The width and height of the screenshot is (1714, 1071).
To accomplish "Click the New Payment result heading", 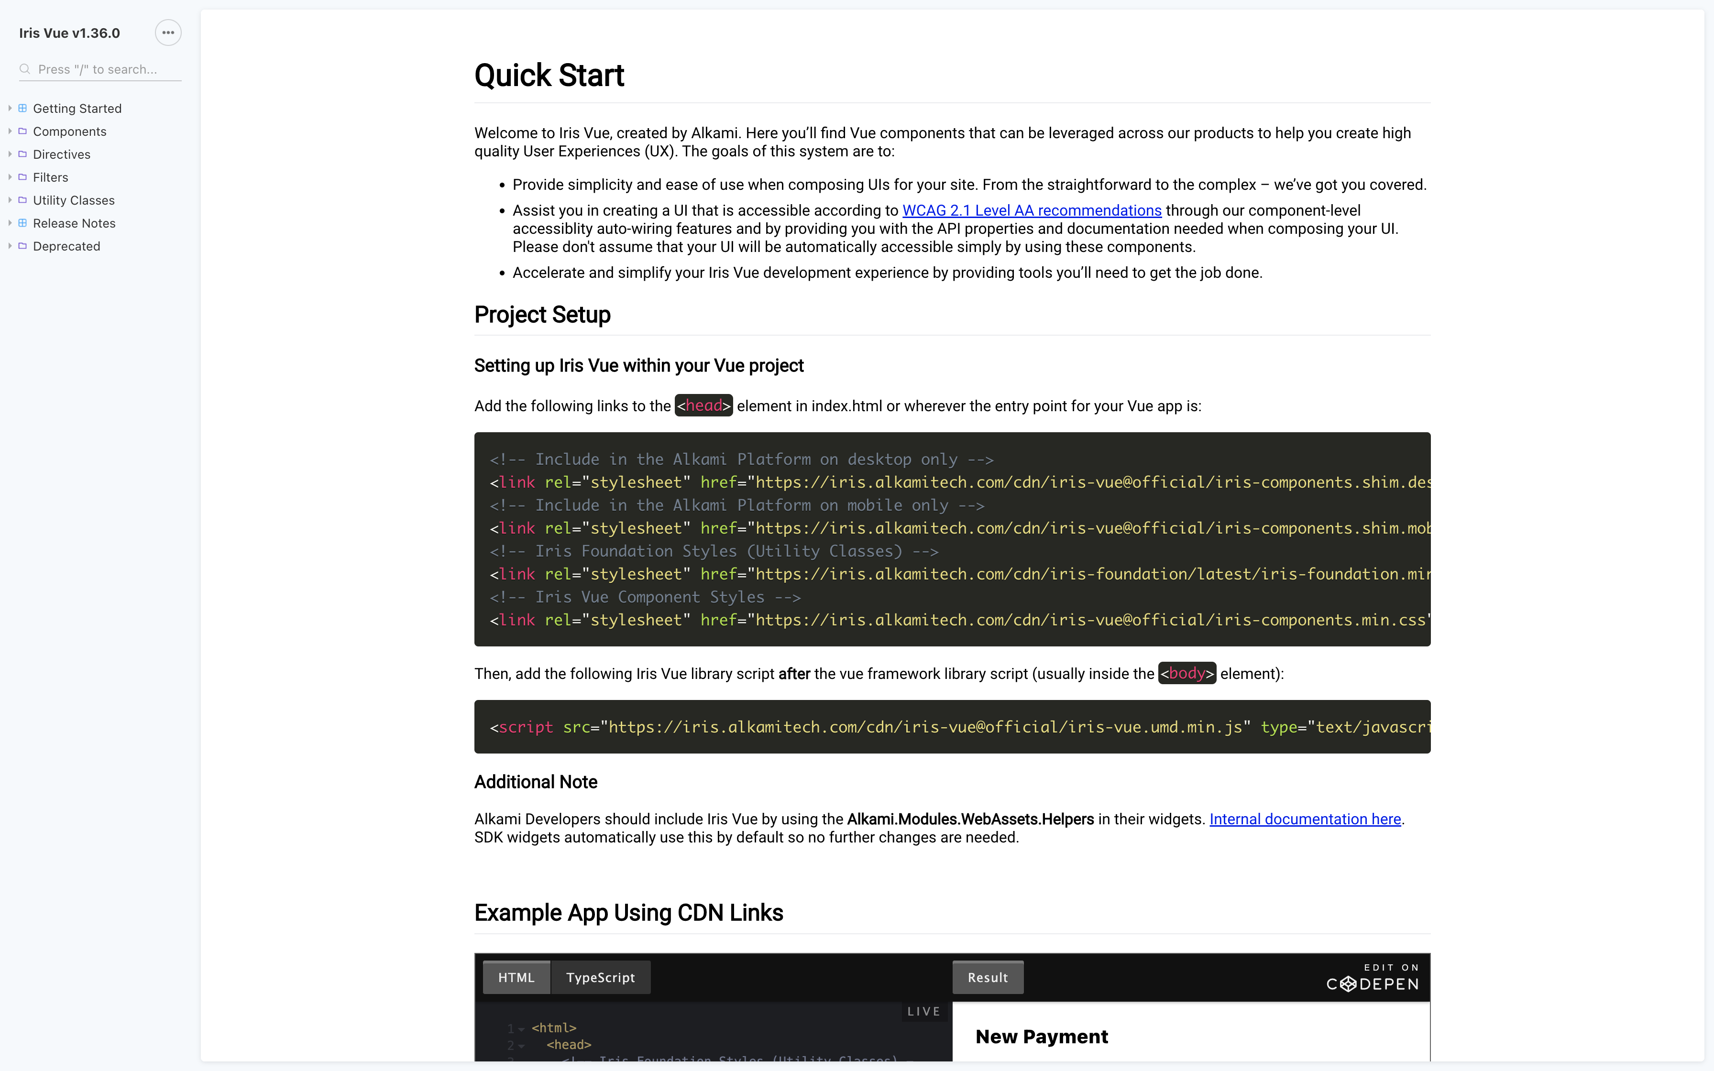I will click(x=1042, y=1036).
